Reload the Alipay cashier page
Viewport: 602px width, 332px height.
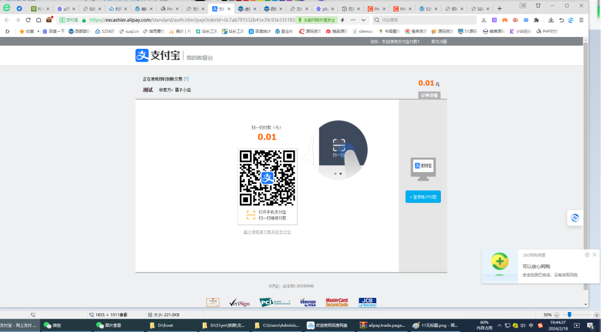(x=28, y=20)
